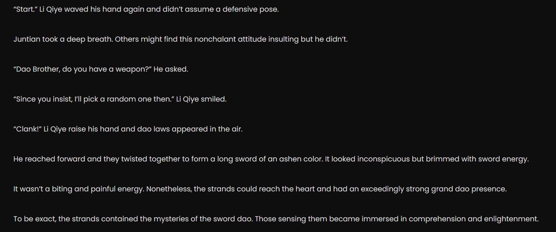Click the words "He asked."
The image size is (556, 232).
click(171, 69)
